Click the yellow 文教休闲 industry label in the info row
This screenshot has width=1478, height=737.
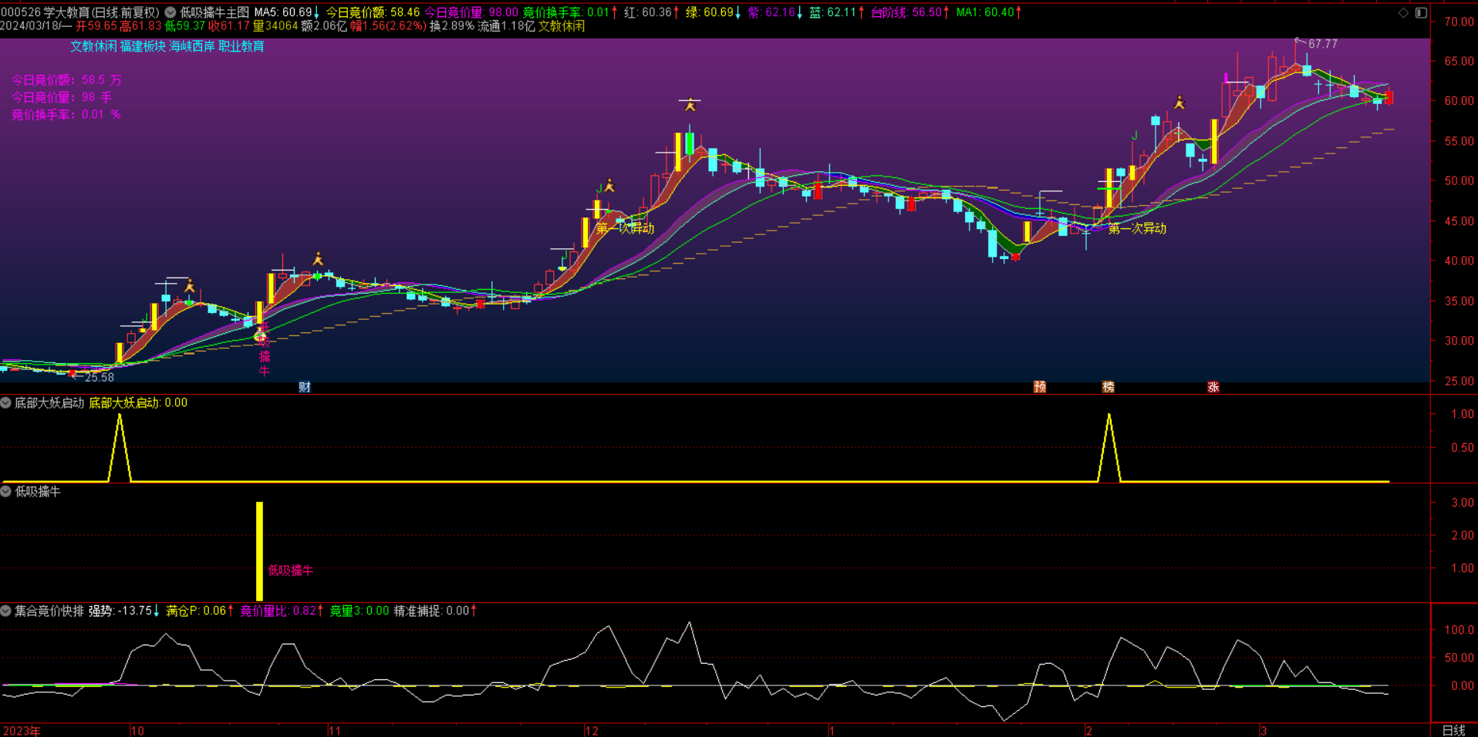point(562,26)
